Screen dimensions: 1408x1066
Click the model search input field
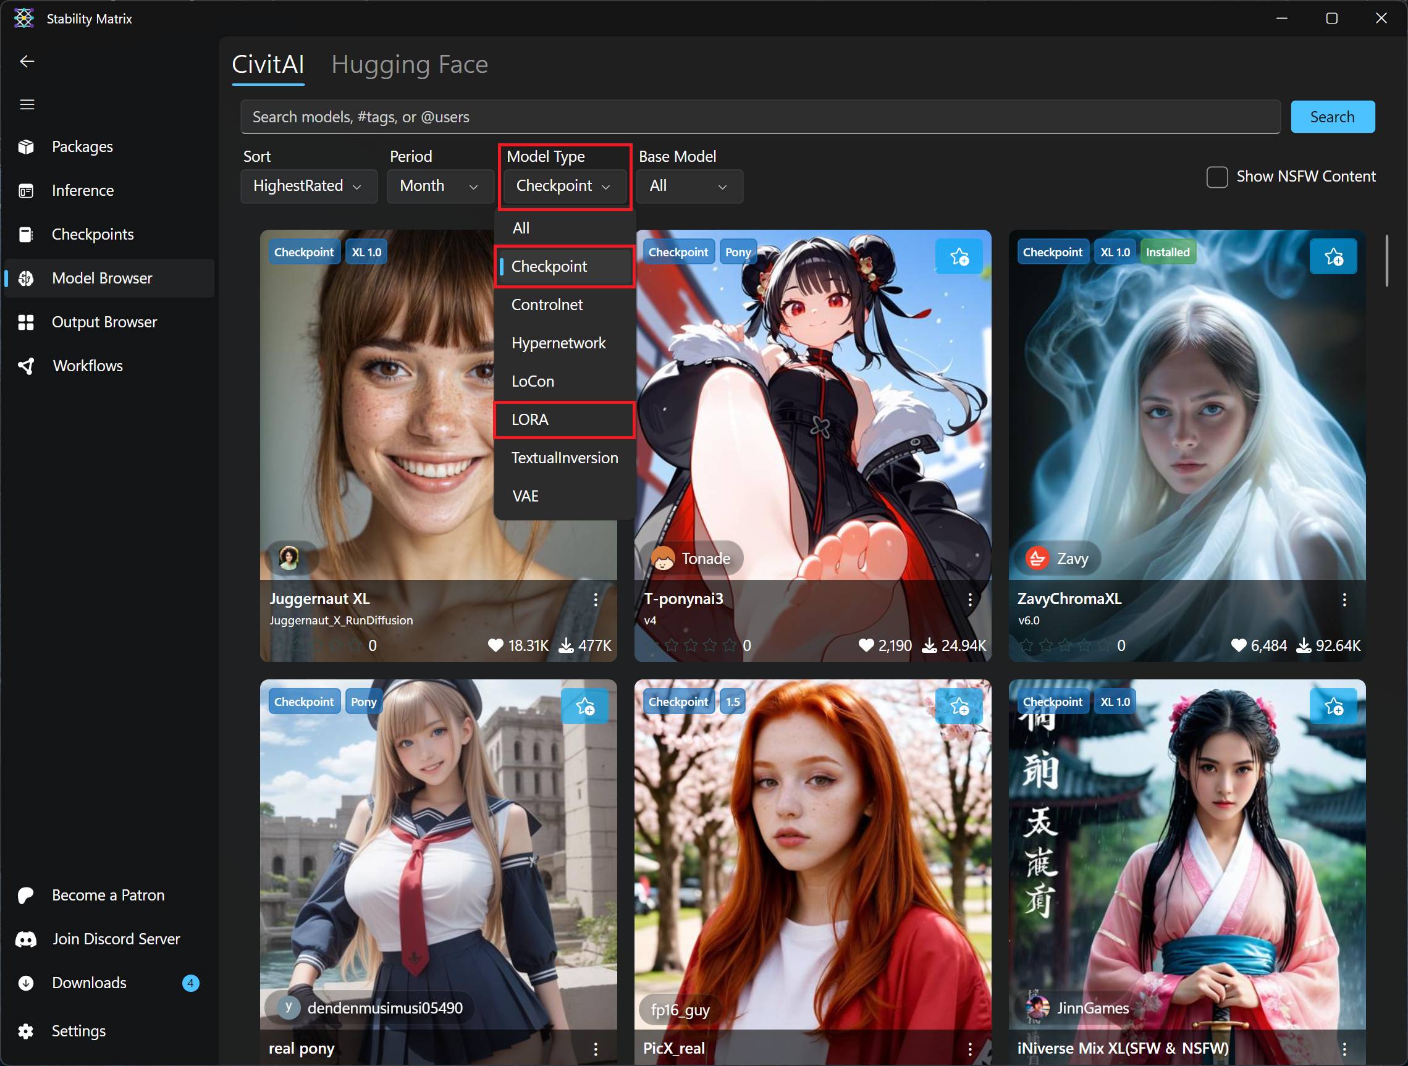(x=759, y=117)
